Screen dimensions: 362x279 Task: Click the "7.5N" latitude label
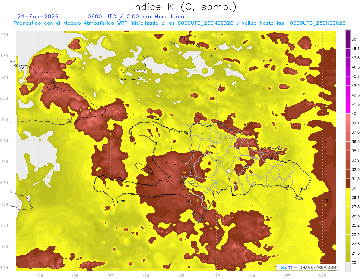point(4,225)
